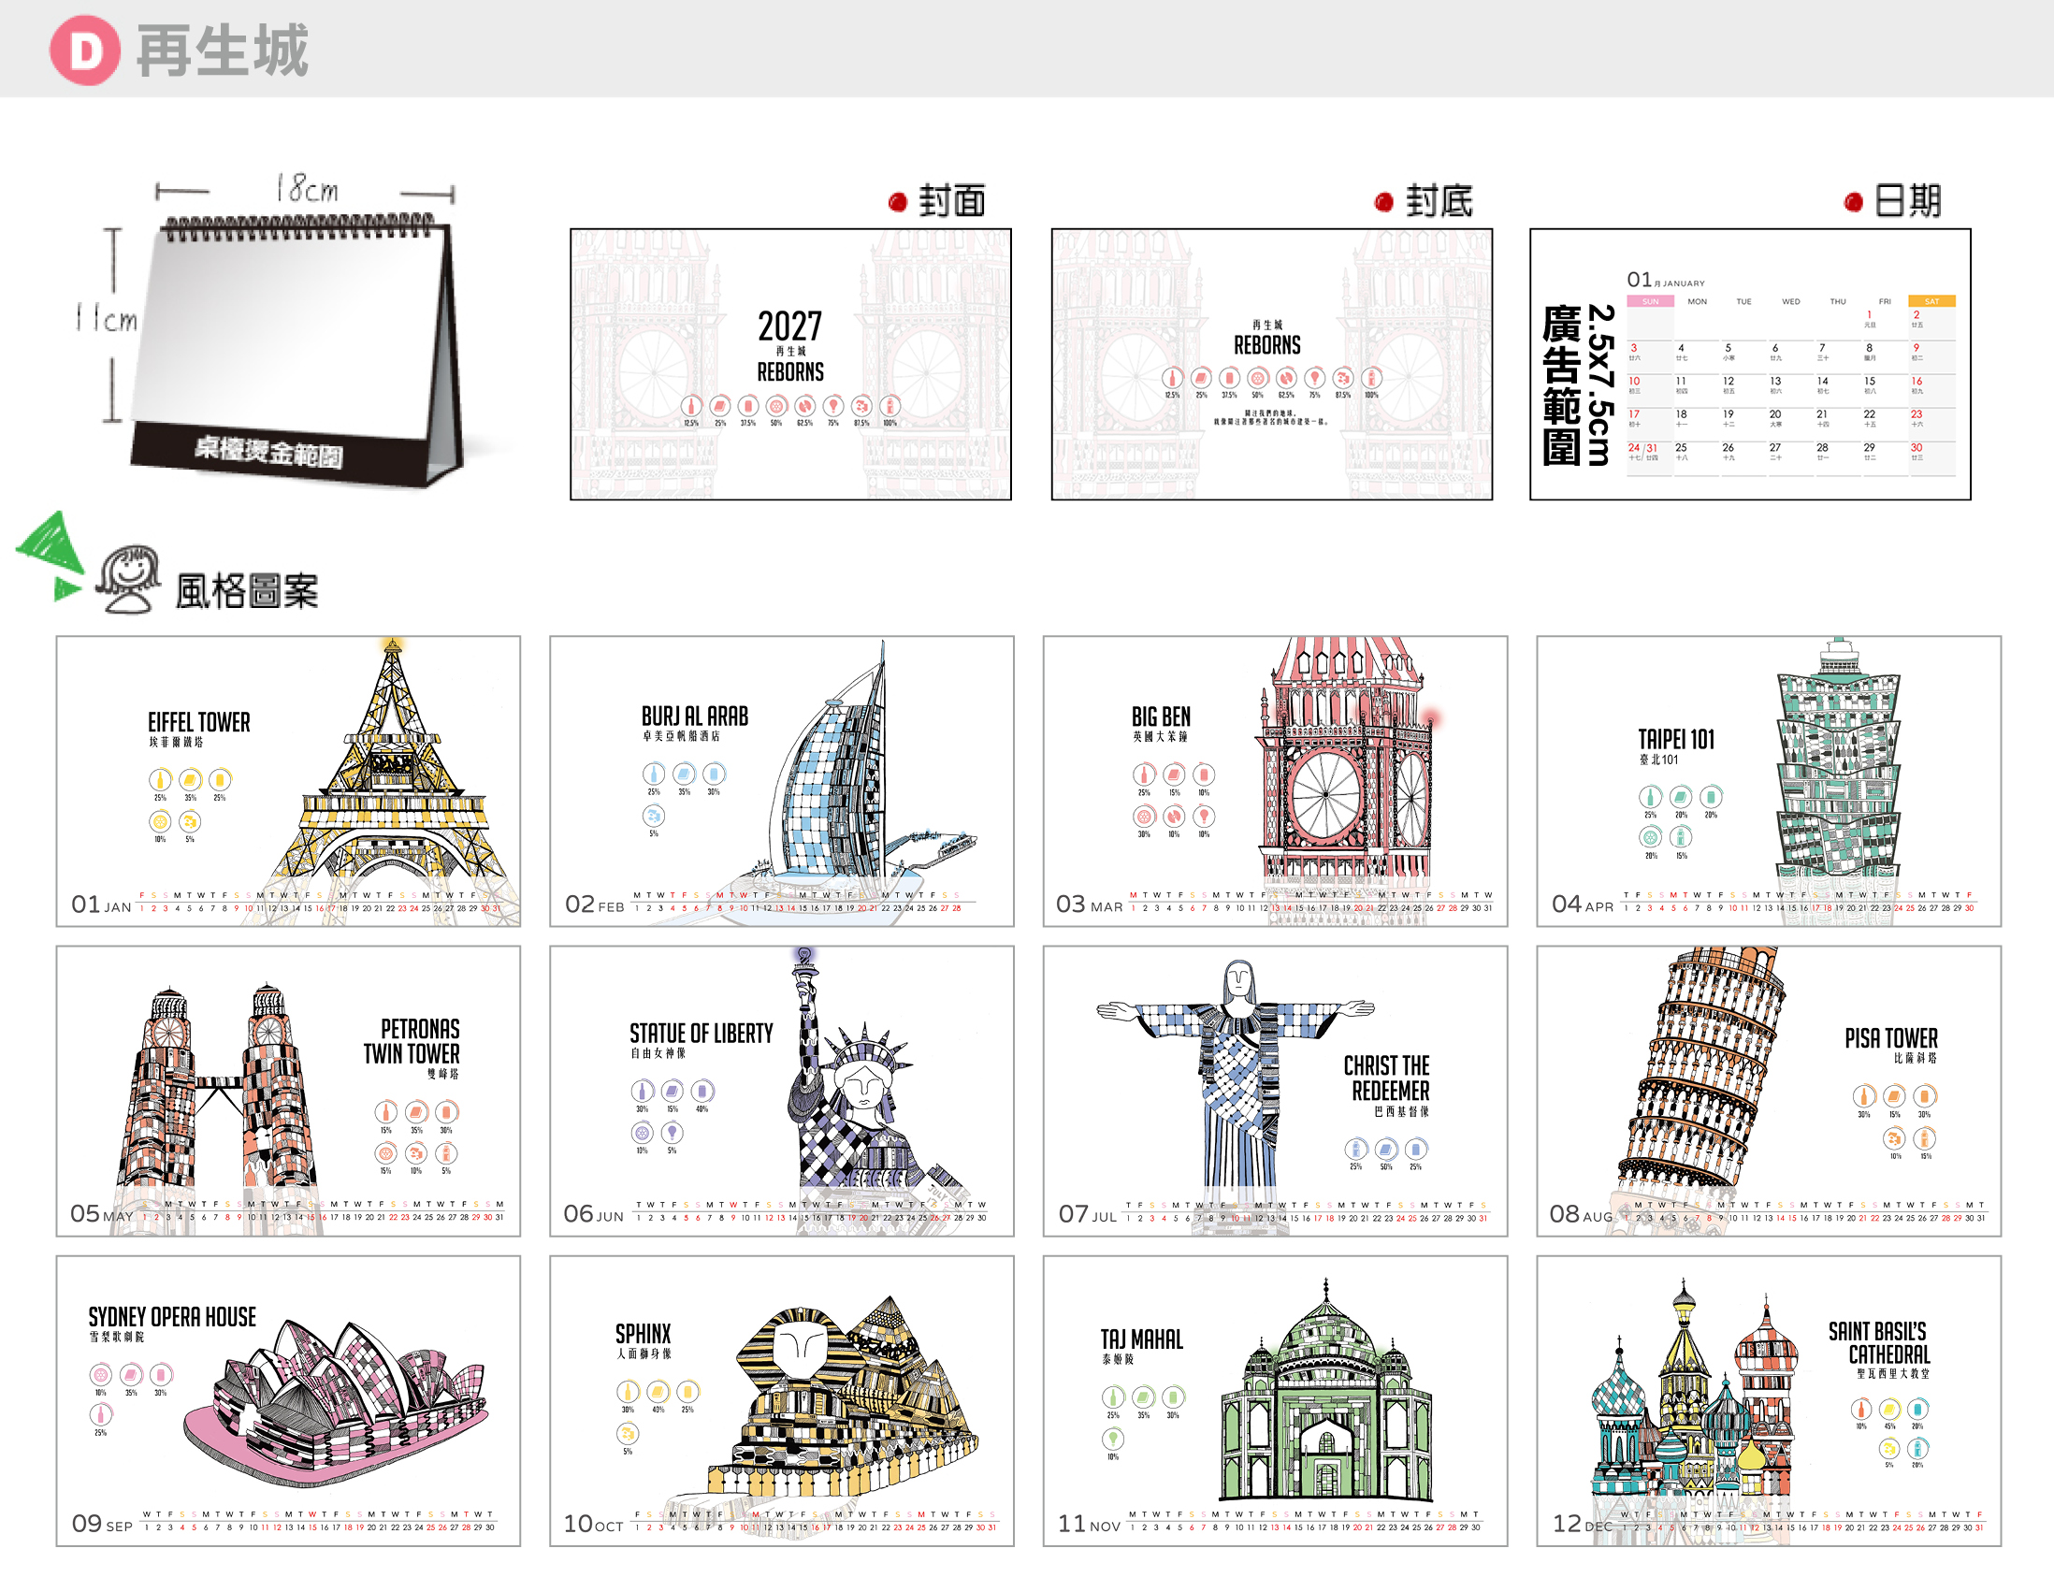This screenshot has height=1592, width=2054.
Task: Select the Statue of Liberty June page
Action: click(782, 1091)
